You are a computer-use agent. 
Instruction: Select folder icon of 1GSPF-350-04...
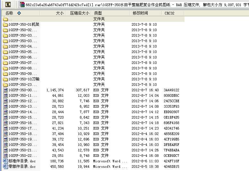(5, 47)
